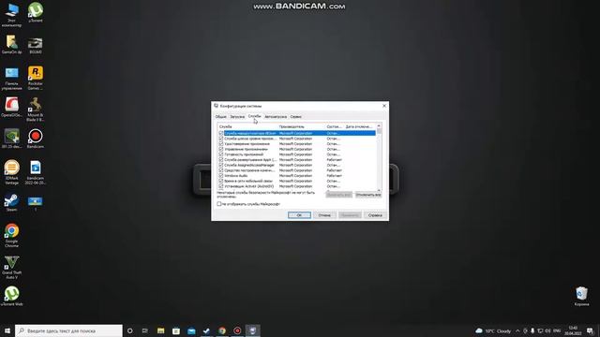Click the services list scroll-up arrow
Viewport: 600px width, 337px height.
click(379, 125)
